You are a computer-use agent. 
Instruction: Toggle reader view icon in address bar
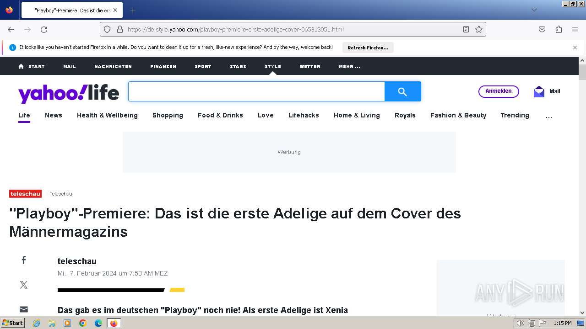(466, 29)
